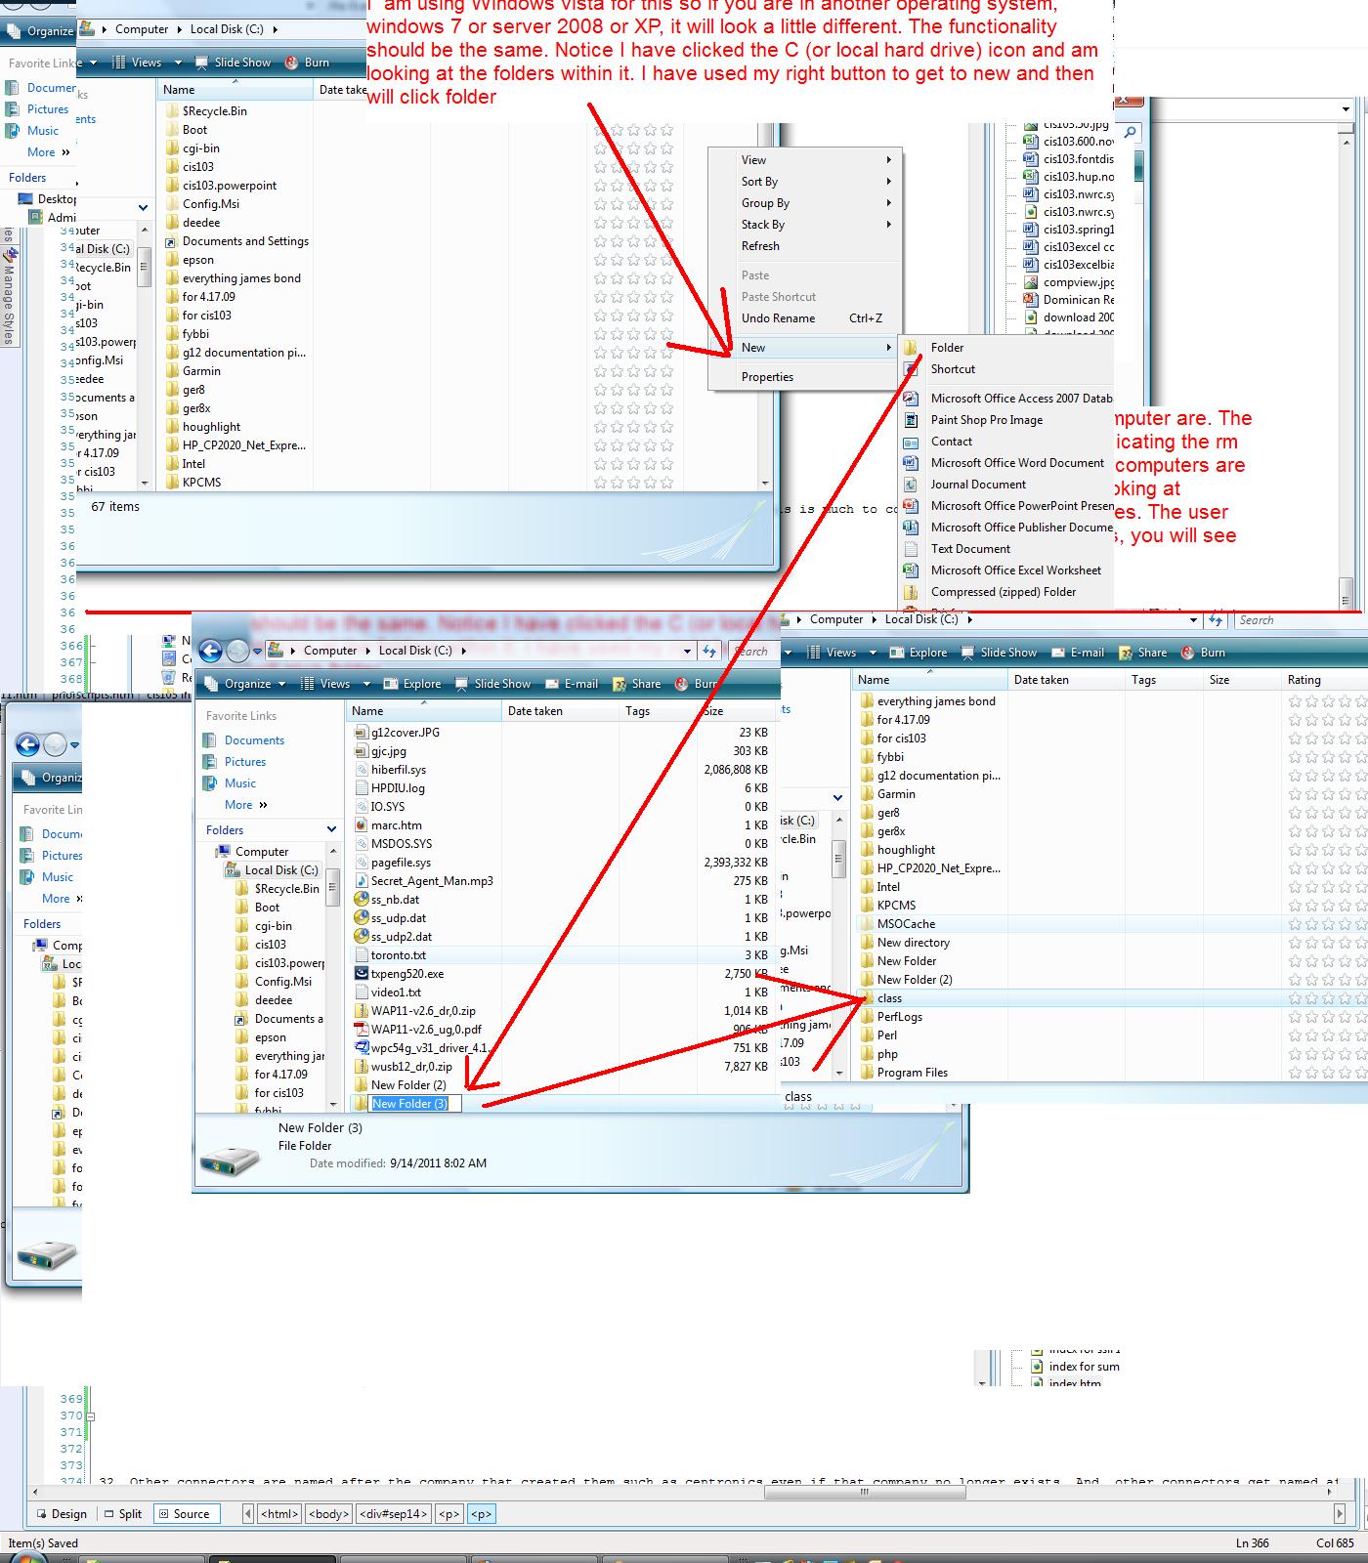The width and height of the screenshot is (1368, 1563).
Task: Select txpeng520.exe application icon
Action: coord(361,974)
